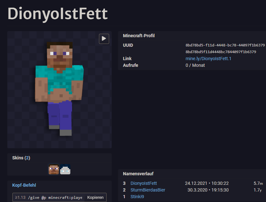Screen dimensions: 266x202
Task: Click the Kopieren button
Action: (95, 198)
